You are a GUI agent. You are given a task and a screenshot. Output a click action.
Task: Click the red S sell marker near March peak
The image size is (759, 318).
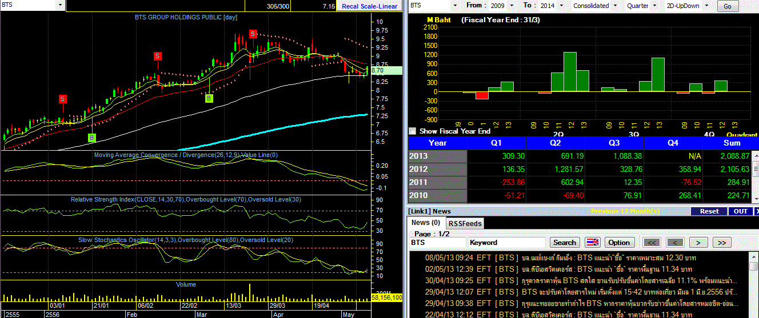pos(253,34)
